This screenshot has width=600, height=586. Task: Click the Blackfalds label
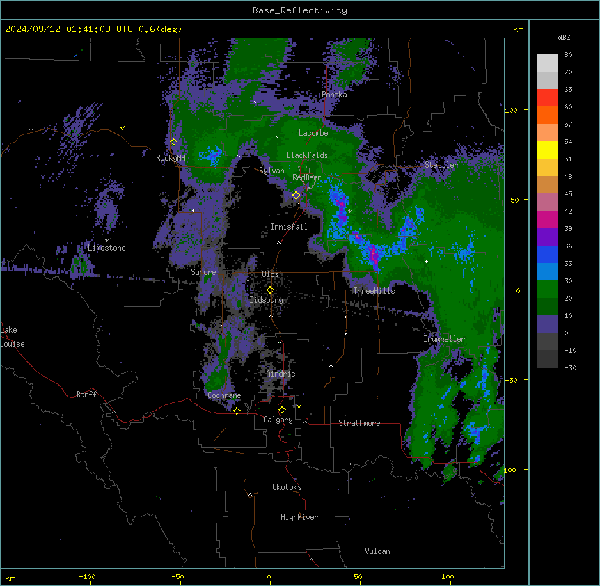[x=307, y=155]
